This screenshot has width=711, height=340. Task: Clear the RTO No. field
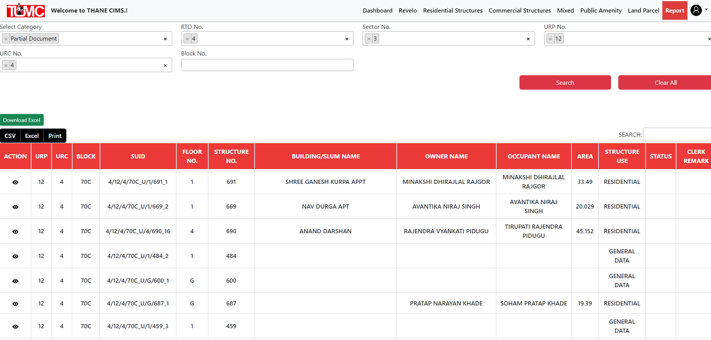(347, 39)
